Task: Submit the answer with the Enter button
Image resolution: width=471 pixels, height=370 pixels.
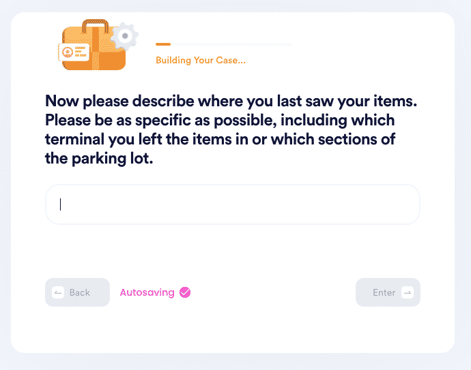Action: point(388,292)
